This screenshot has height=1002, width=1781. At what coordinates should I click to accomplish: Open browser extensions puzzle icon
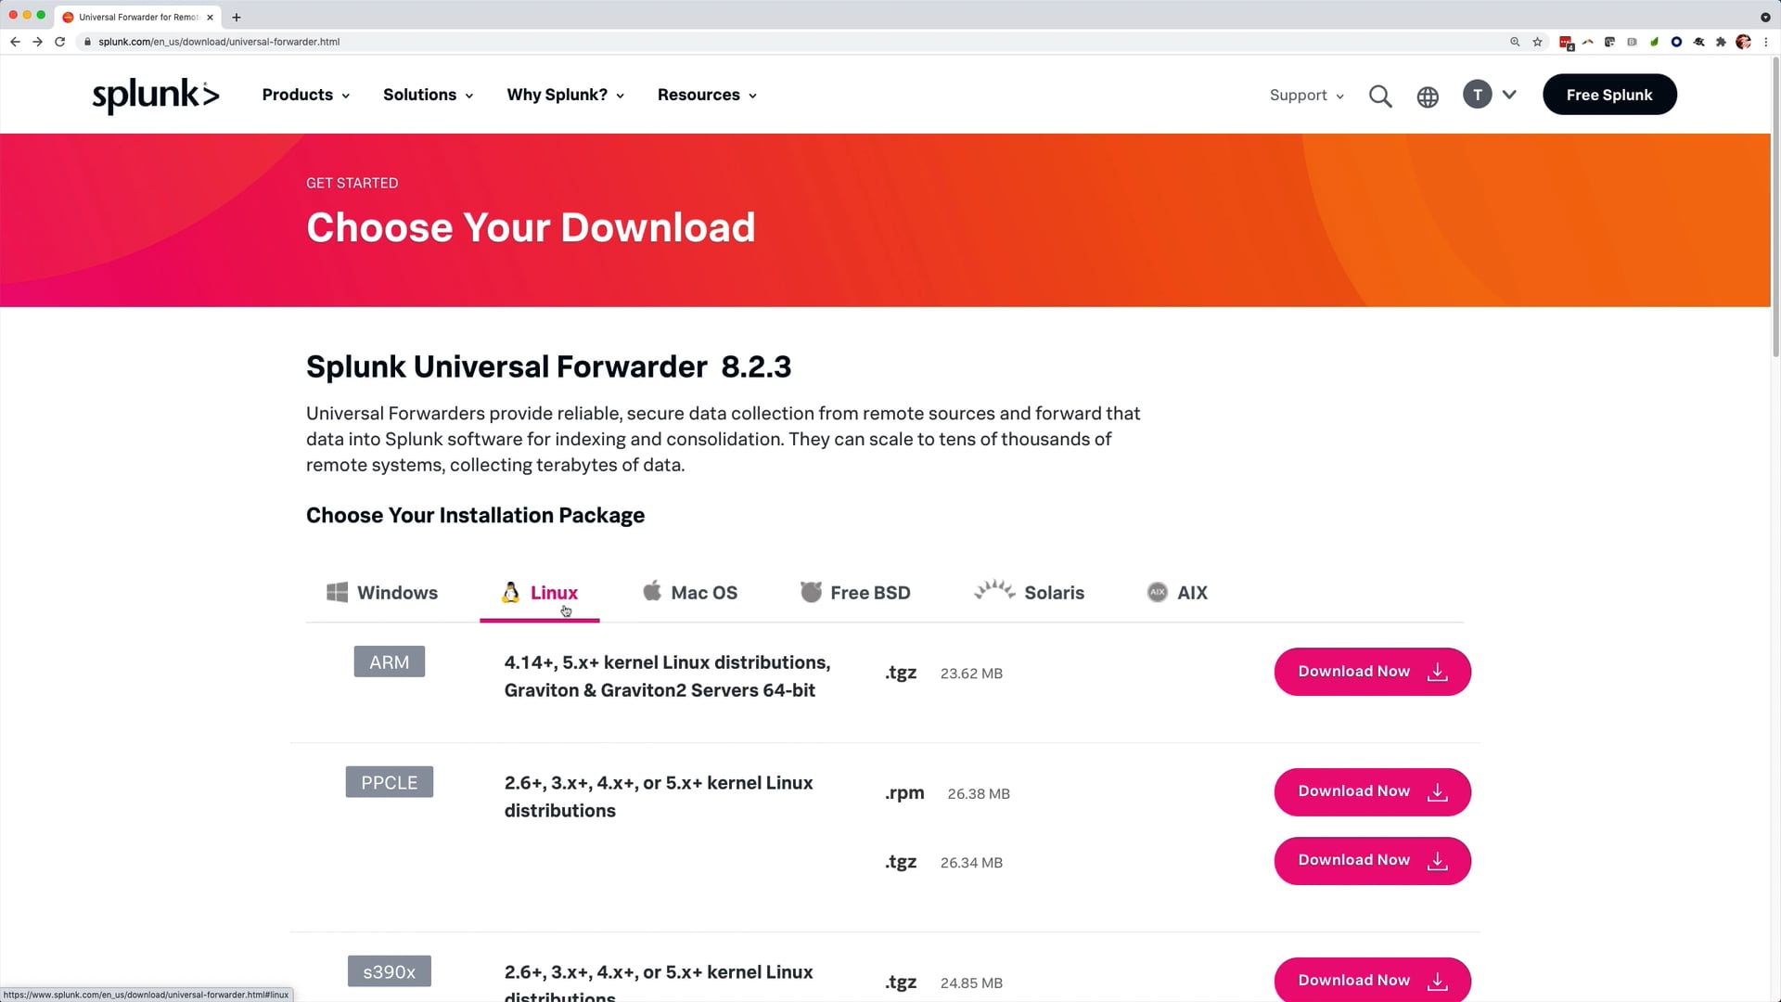[x=1721, y=42]
